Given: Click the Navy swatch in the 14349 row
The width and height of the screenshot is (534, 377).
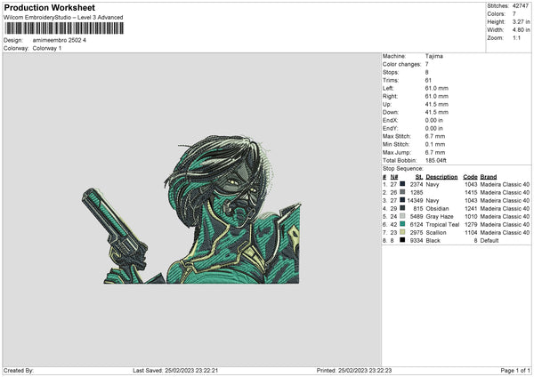Looking at the screenshot, I should 402,200.
